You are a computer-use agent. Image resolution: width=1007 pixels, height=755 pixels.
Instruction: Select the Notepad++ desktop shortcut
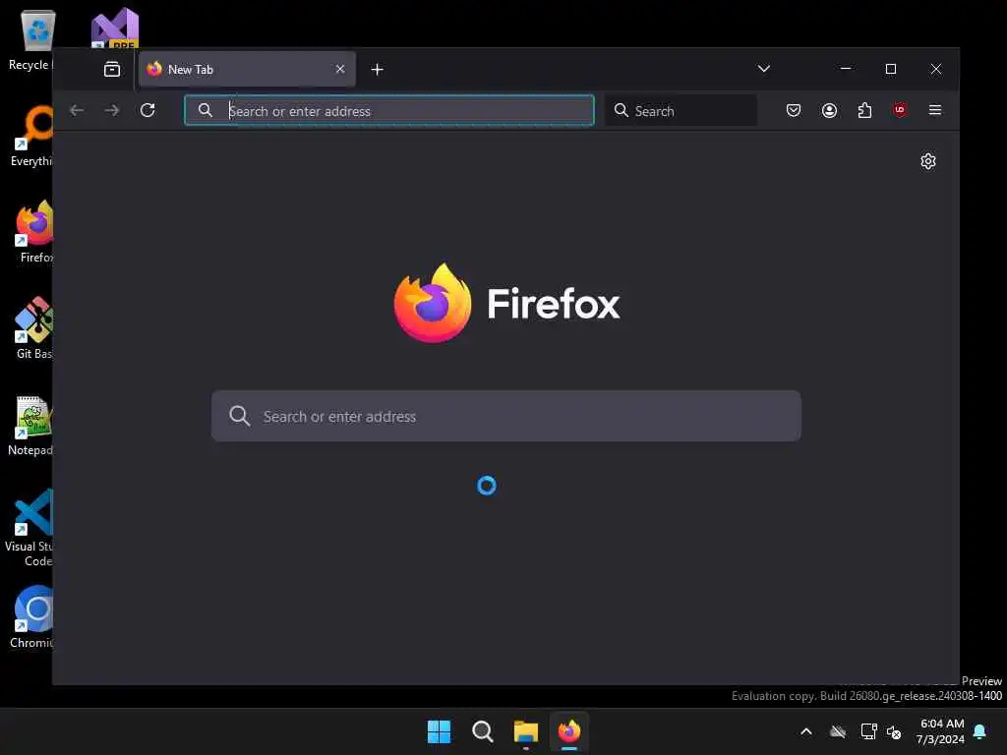pyautogui.click(x=30, y=425)
